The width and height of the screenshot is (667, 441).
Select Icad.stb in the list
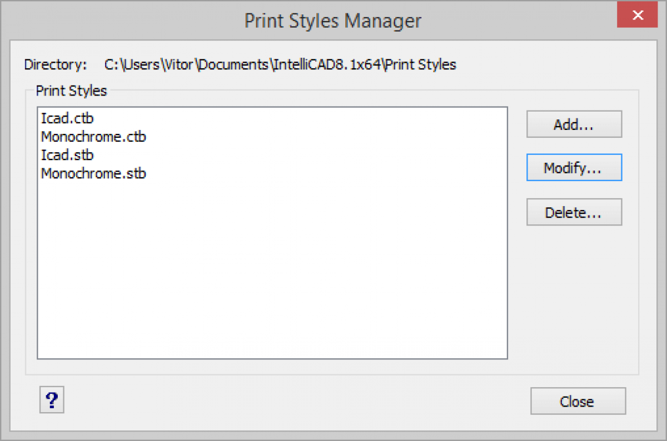click(x=67, y=155)
